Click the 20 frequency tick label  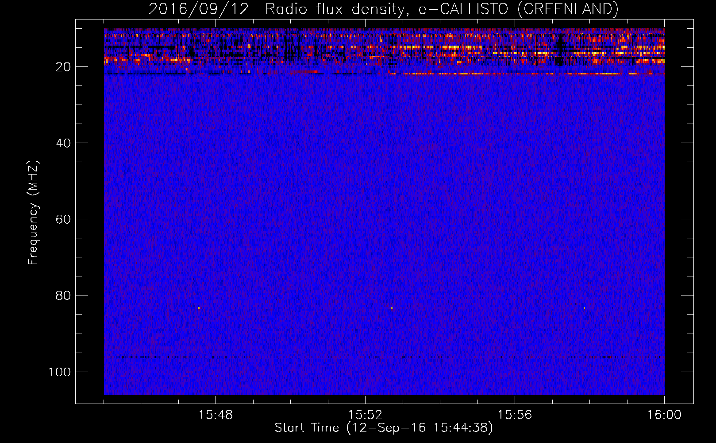click(x=63, y=67)
